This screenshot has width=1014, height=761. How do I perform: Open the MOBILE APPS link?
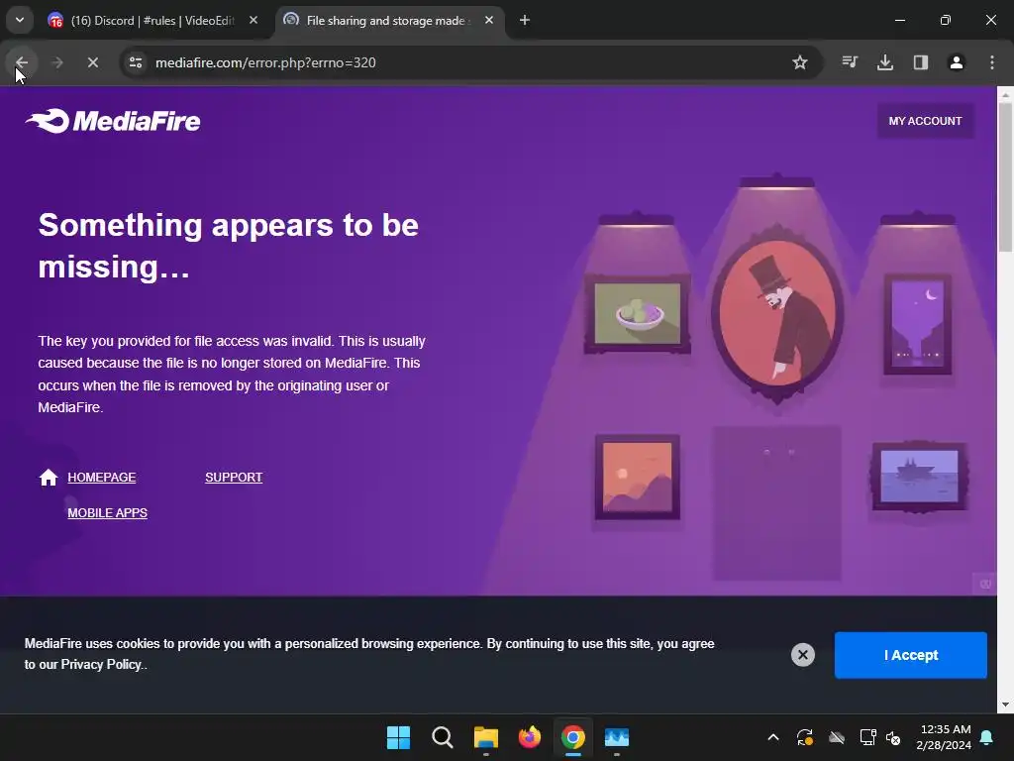pyautogui.click(x=107, y=513)
